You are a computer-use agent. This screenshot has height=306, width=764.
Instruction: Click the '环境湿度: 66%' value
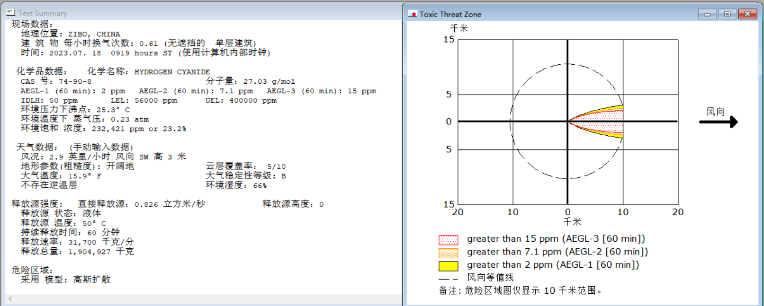236,185
